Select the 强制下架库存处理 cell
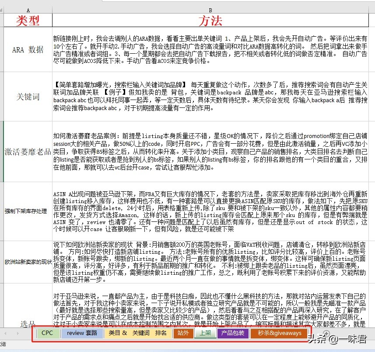The height and width of the screenshot is (352, 375). click(x=28, y=211)
